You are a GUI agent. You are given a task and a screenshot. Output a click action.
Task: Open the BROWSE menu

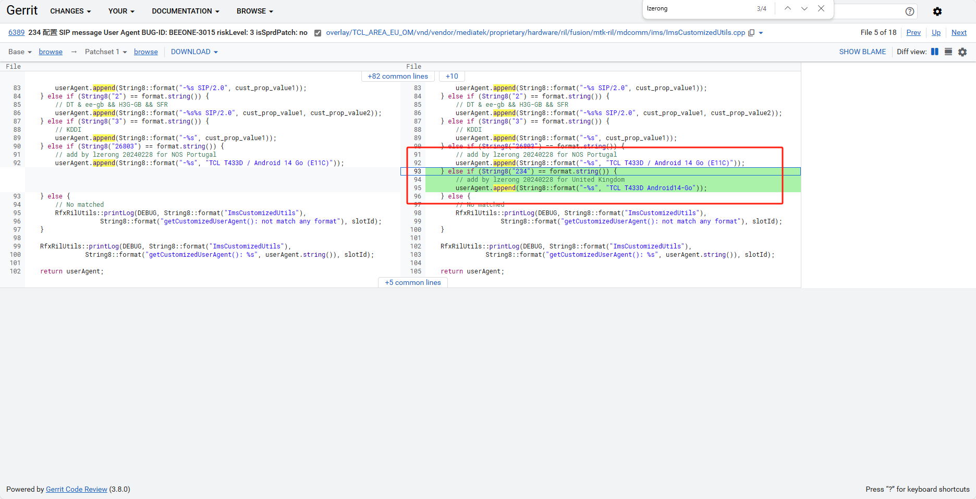click(x=255, y=11)
